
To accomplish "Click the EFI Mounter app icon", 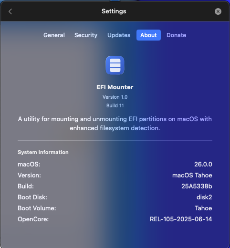I will click(115, 65).
